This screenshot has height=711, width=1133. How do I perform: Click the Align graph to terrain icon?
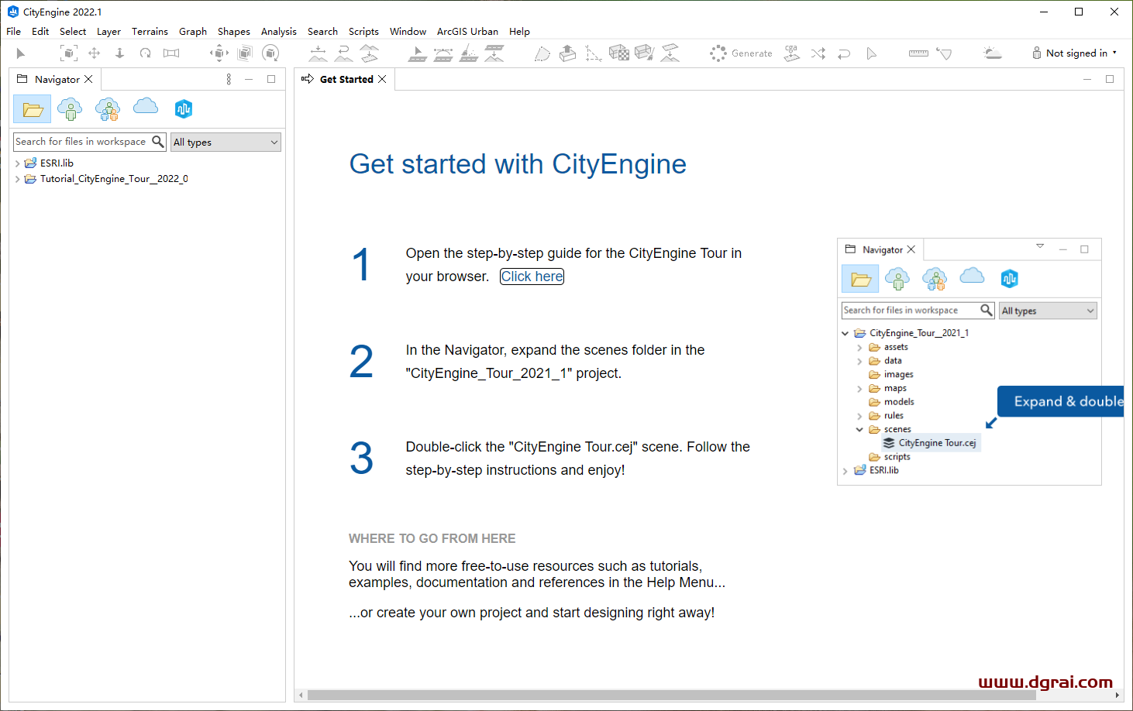click(494, 53)
